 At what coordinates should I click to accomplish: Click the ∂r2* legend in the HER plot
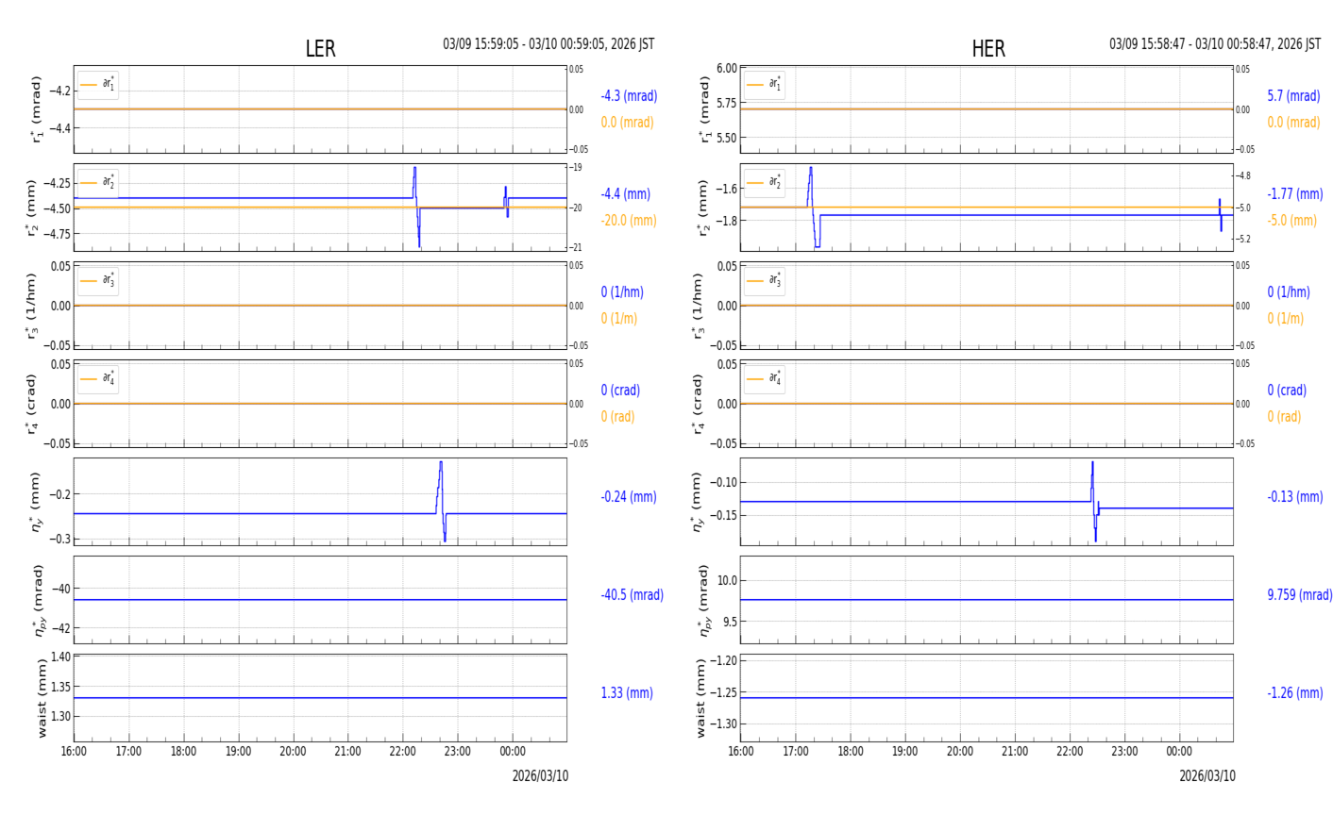tap(765, 182)
